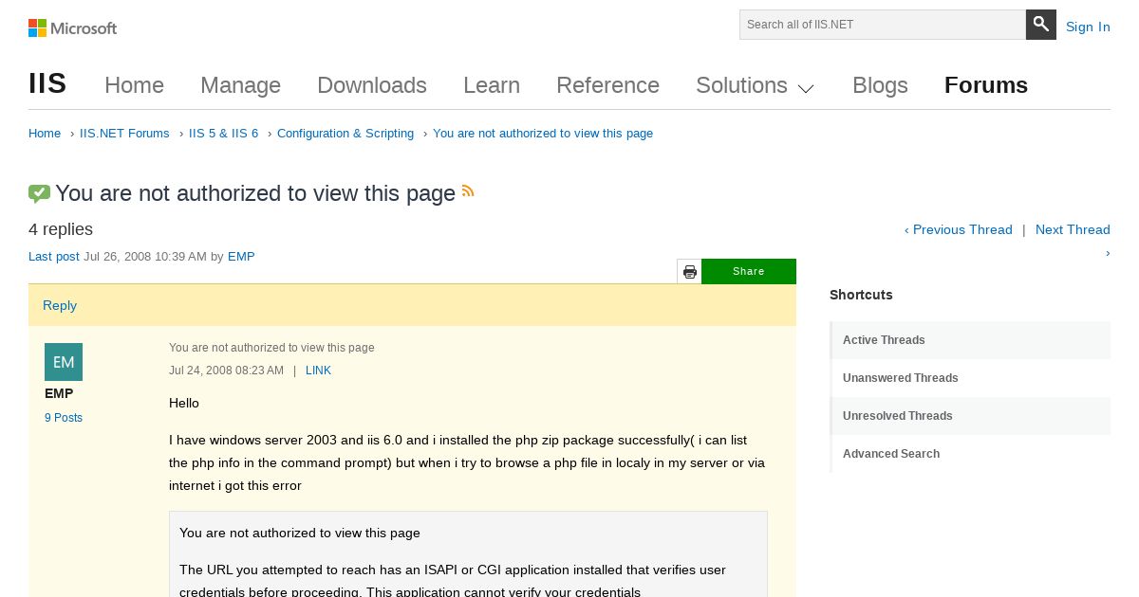Open the Reference navigation item
Viewport: 1139px width, 597px height.
(607, 85)
